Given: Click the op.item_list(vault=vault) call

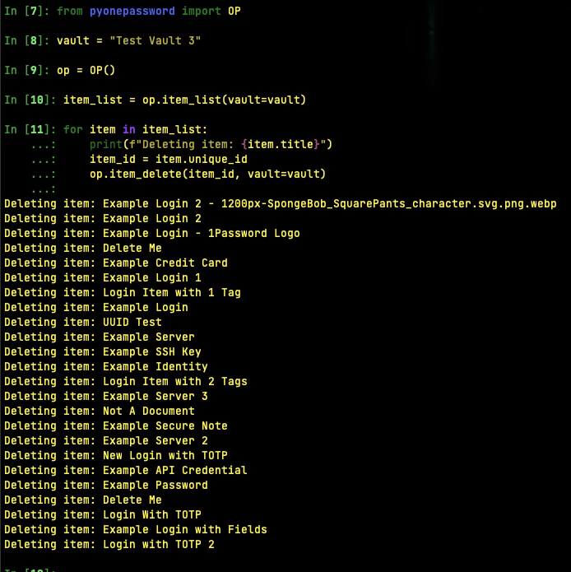Looking at the screenshot, I should pos(224,100).
